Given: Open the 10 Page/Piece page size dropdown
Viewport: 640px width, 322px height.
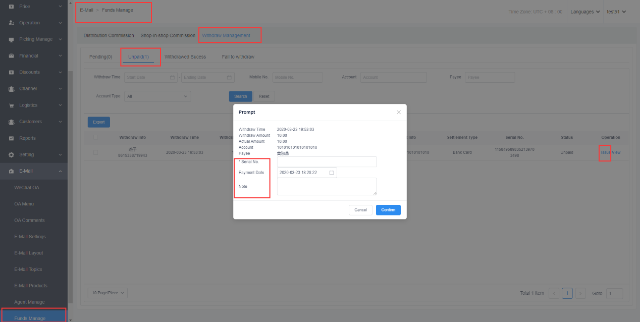Looking at the screenshot, I should (x=108, y=293).
